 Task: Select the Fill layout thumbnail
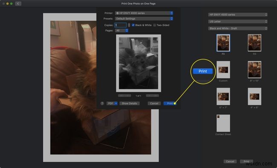(254, 43)
